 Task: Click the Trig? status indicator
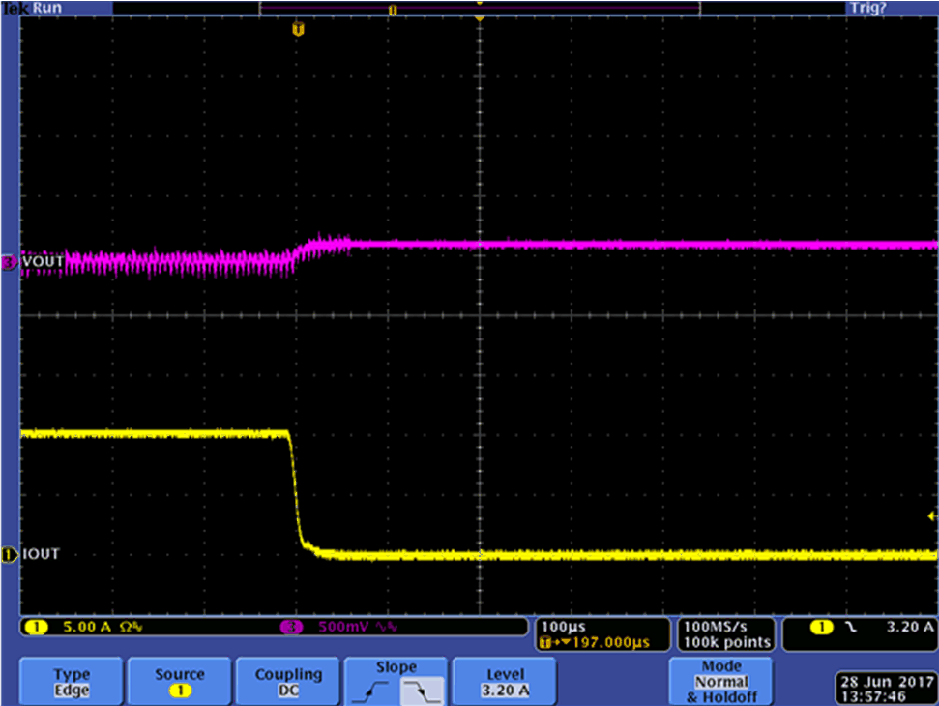tap(867, 8)
